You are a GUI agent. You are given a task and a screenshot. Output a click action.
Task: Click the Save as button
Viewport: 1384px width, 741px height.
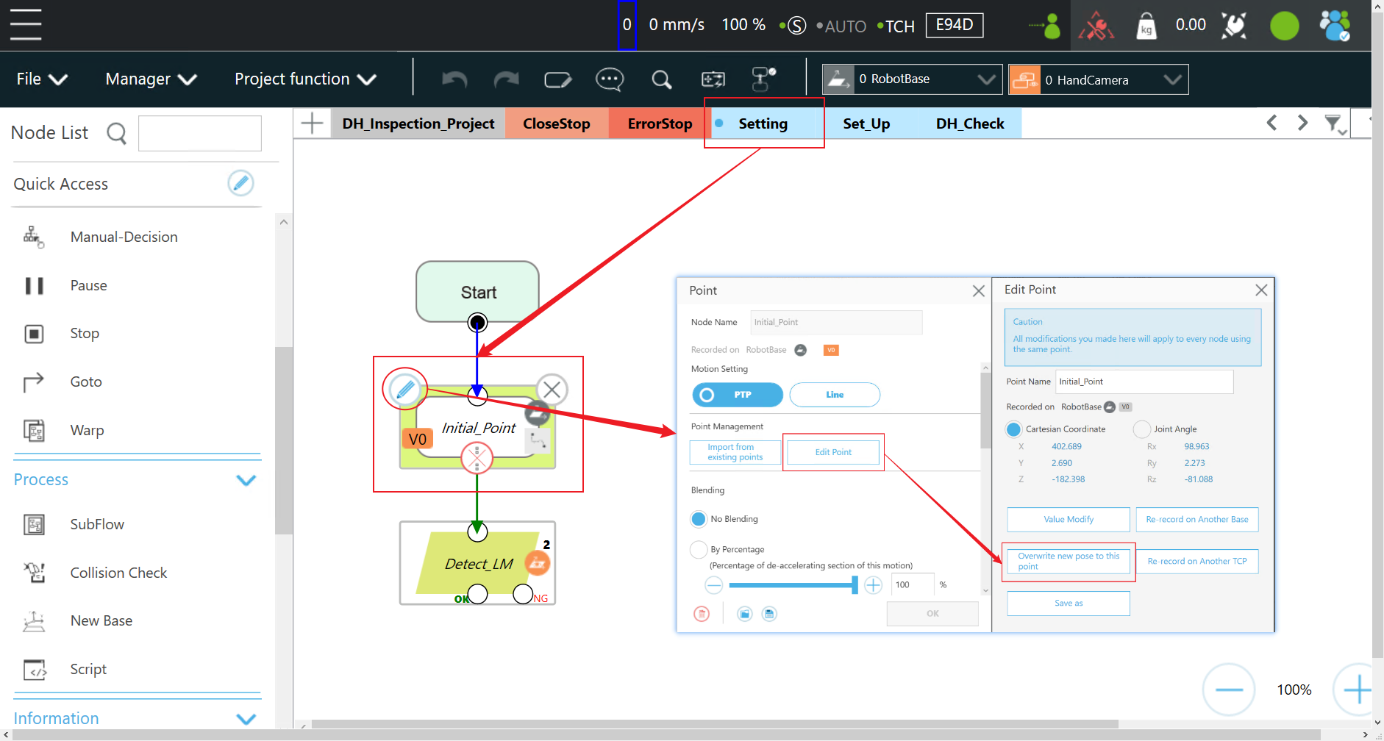pos(1069,603)
